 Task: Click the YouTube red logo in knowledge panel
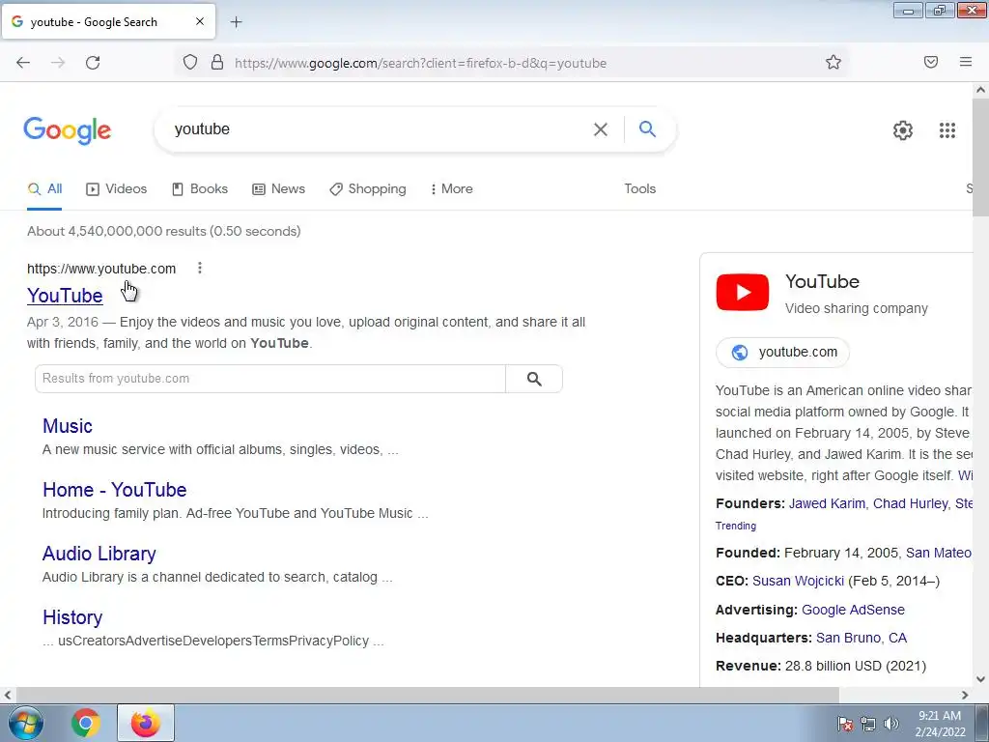pyautogui.click(x=743, y=292)
